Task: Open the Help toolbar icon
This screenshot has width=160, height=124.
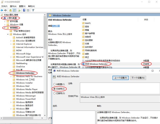Action: [24, 10]
